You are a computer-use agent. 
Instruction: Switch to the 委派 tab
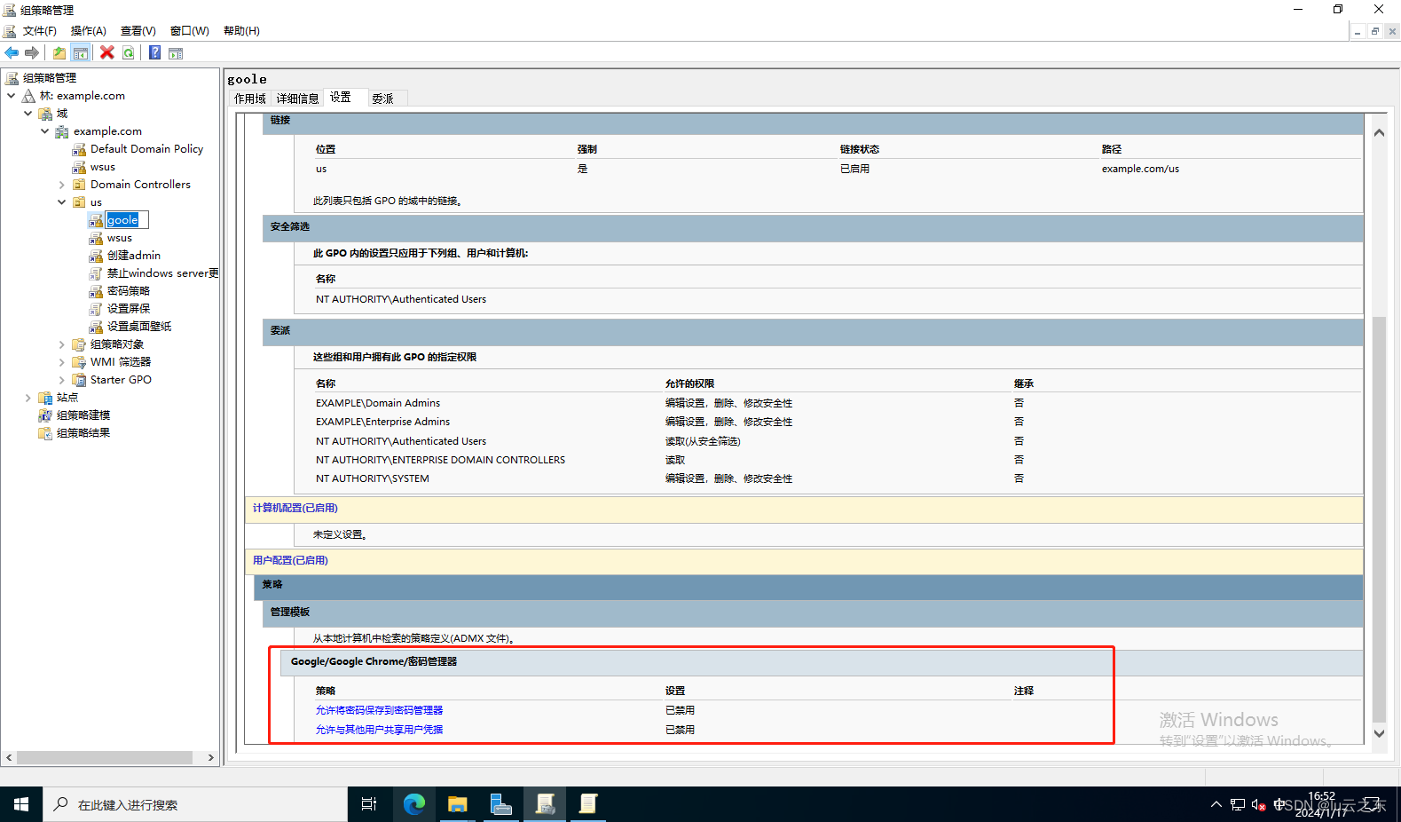point(382,99)
